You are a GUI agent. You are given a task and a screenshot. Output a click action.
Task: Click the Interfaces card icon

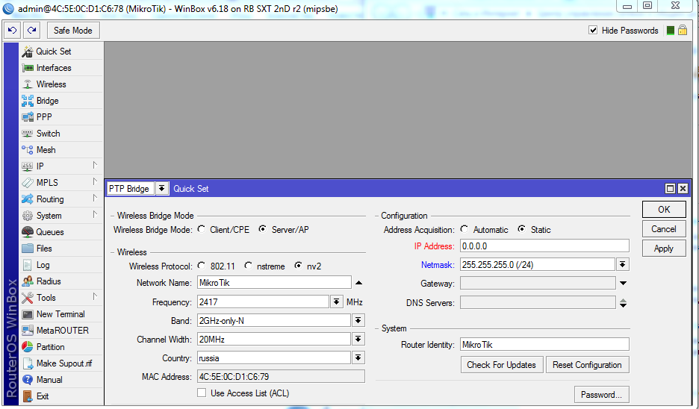click(x=28, y=68)
